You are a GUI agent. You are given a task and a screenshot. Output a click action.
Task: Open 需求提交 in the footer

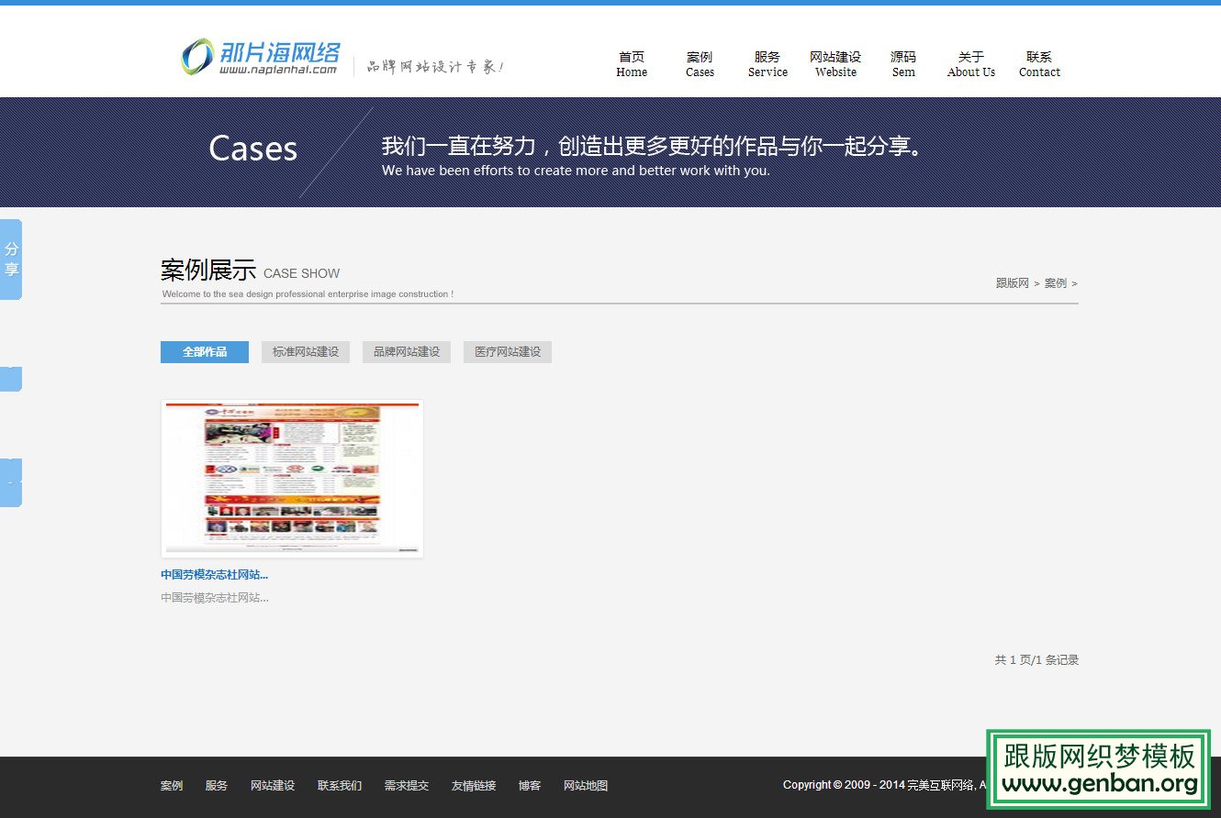(406, 785)
